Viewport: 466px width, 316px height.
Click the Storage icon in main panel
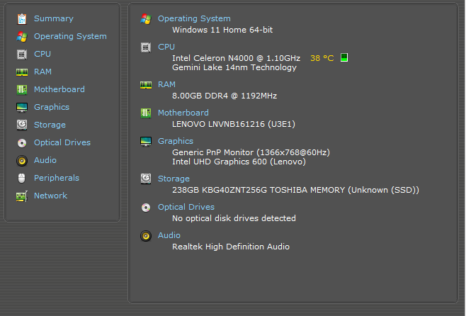point(146,179)
